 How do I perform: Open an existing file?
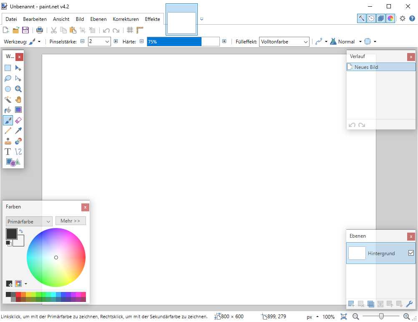coord(16,30)
